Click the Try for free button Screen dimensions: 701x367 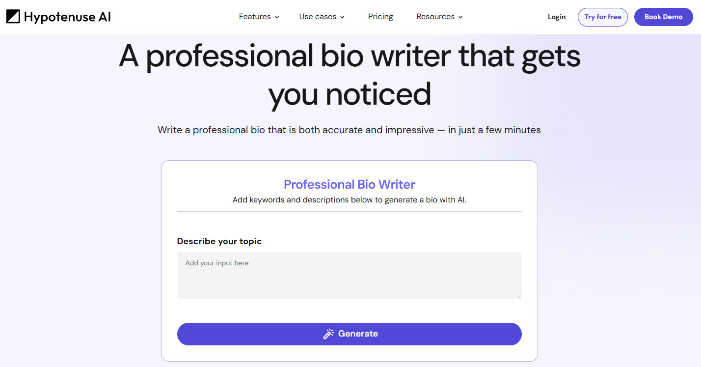[602, 17]
